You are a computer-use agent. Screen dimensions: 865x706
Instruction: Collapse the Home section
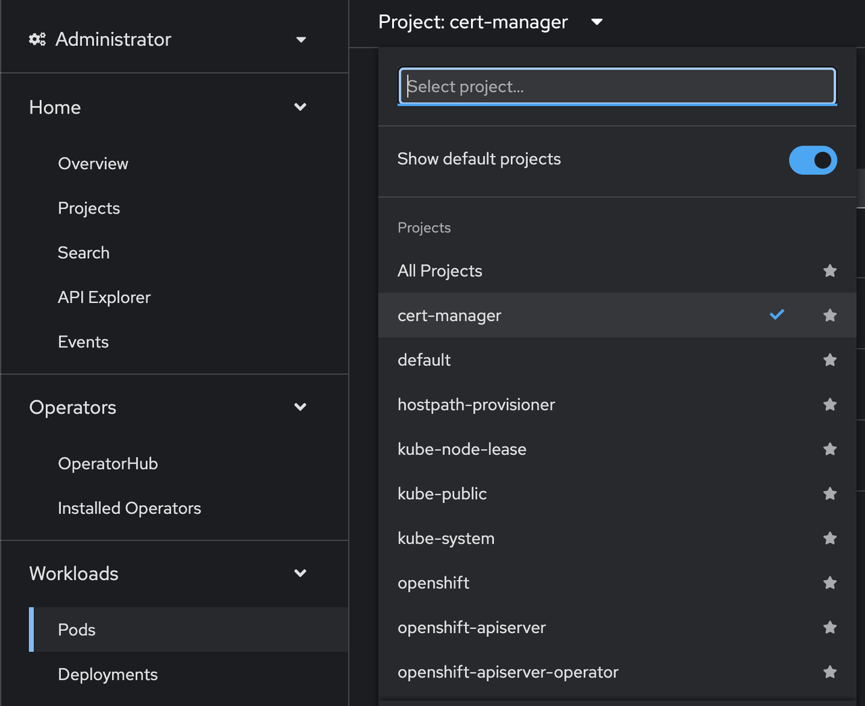point(300,107)
